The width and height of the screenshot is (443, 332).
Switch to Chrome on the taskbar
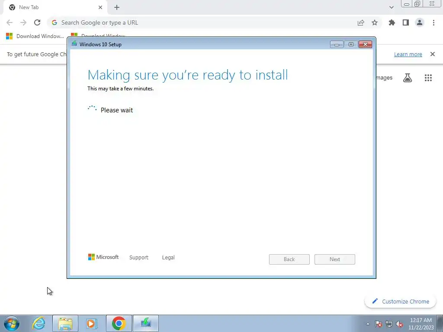pyautogui.click(x=119, y=323)
